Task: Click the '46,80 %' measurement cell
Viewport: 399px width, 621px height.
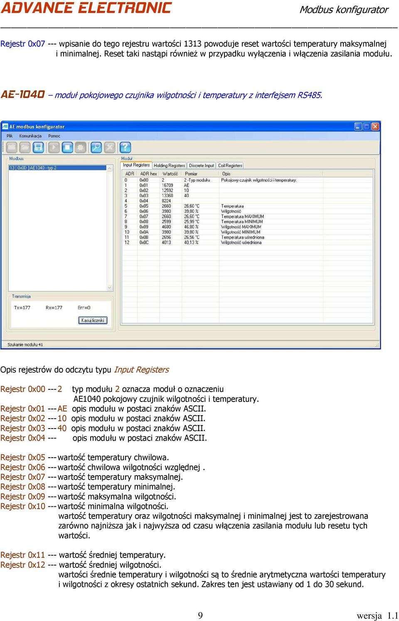Action: tap(191, 227)
